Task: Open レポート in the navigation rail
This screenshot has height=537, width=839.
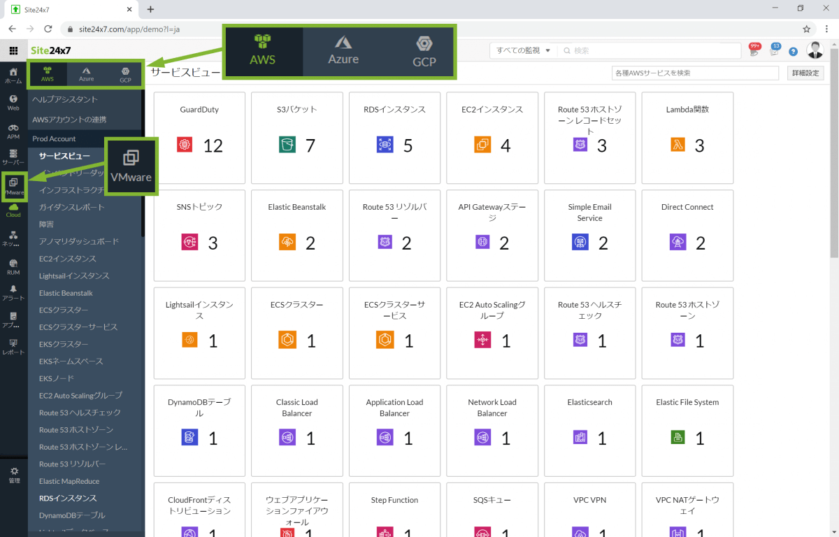Action: click(x=13, y=348)
